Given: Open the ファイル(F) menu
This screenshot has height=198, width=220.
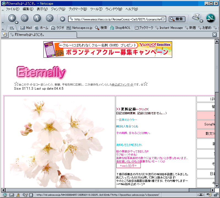Looking at the screenshot, I should tap(12, 9).
